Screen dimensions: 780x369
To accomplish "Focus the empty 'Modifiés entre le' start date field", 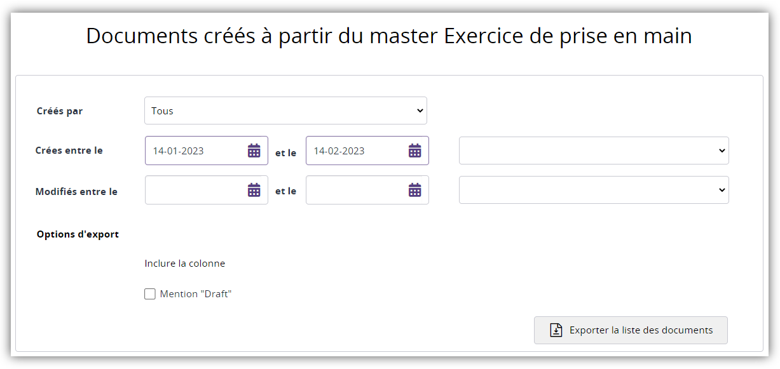I will (194, 190).
